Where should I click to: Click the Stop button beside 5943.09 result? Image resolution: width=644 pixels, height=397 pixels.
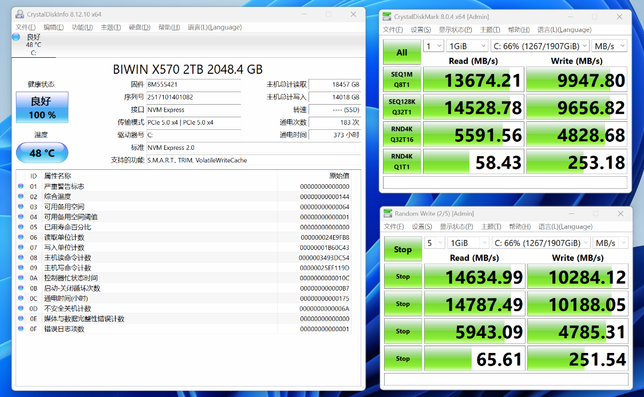pyautogui.click(x=403, y=331)
